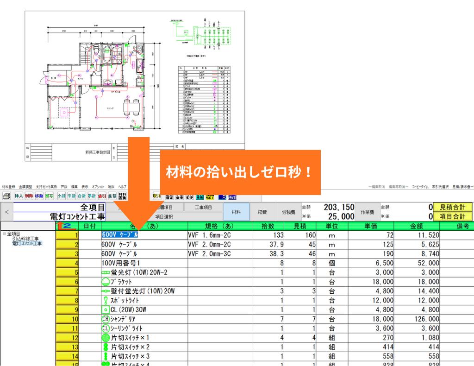Image resolution: width=474 pixels, height=366 pixels.
Task: Switch to the 労務費 tab
Action: tap(288, 212)
